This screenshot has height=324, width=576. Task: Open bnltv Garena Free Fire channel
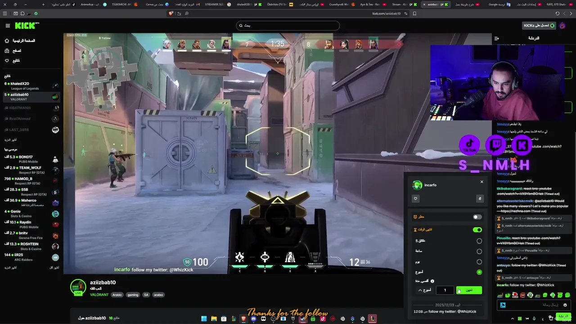point(31,235)
